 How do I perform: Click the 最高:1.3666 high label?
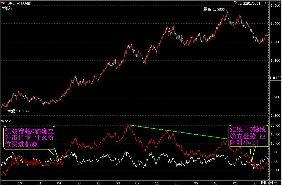[x=214, y=10]
